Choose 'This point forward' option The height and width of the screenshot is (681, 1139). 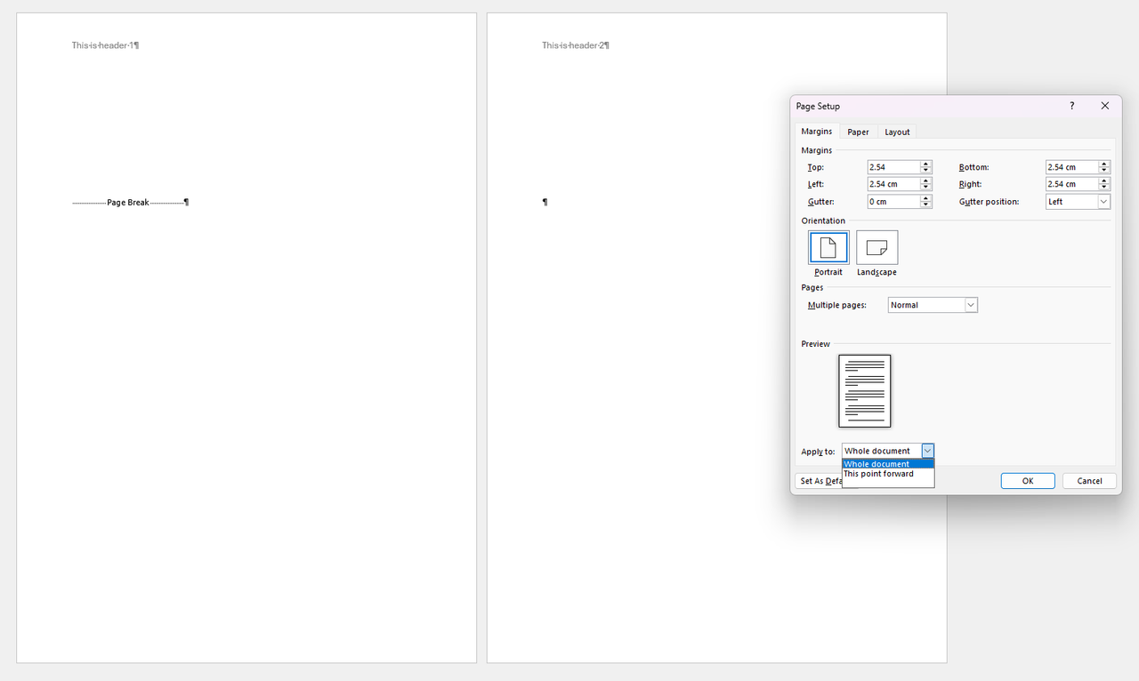point(888,474)
